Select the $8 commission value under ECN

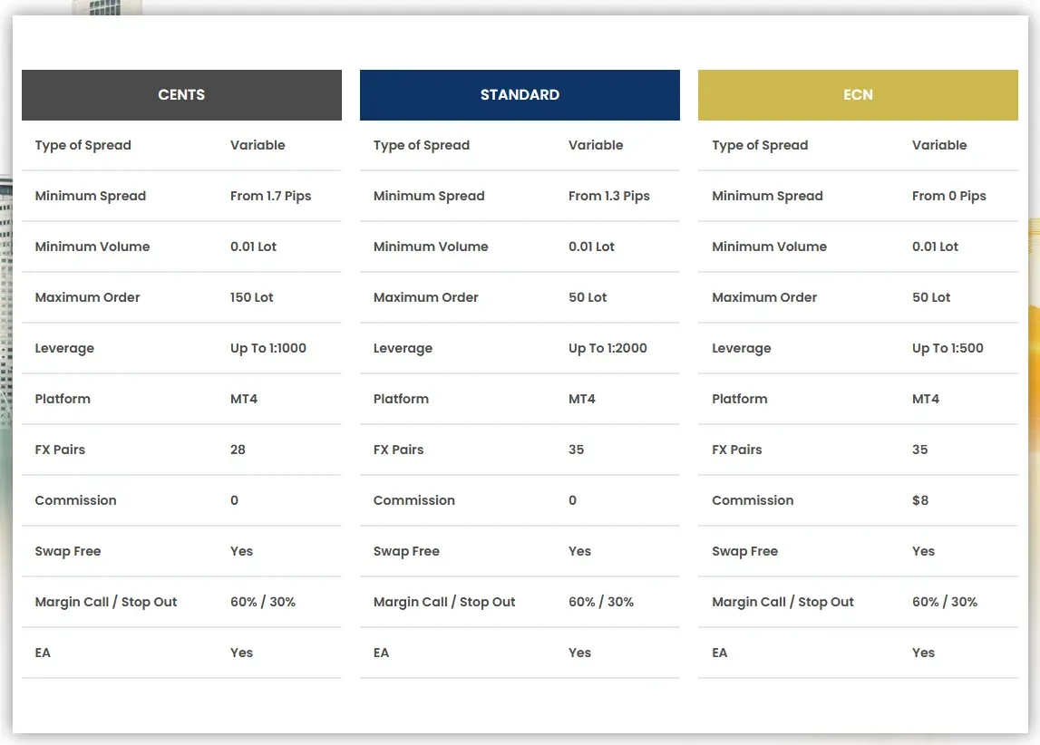pyautogui.click(x=920, y=500)
